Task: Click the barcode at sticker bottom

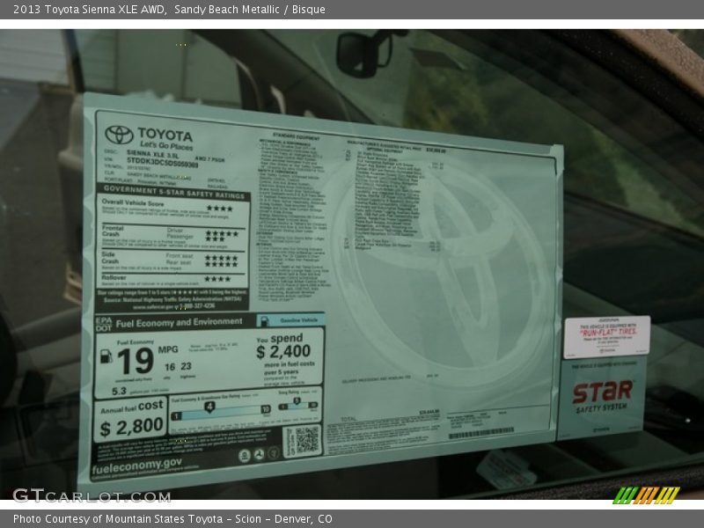Action: [480, 433]
